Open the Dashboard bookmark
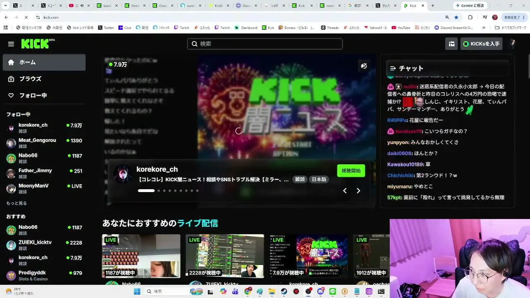Screen dimensions: 530x298 [x=246, y=28]
